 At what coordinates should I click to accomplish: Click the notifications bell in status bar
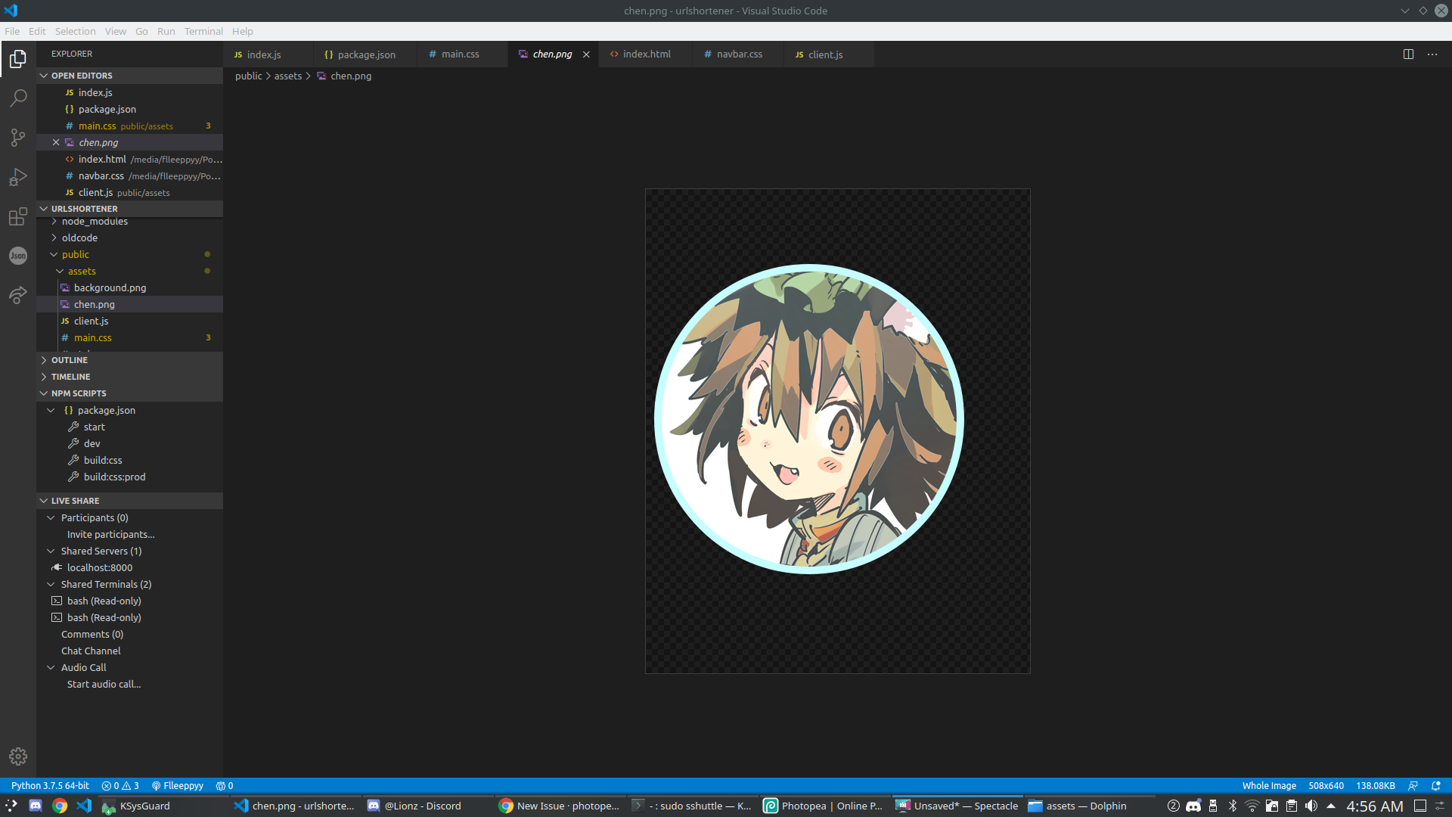click(x=1436, y=786)
